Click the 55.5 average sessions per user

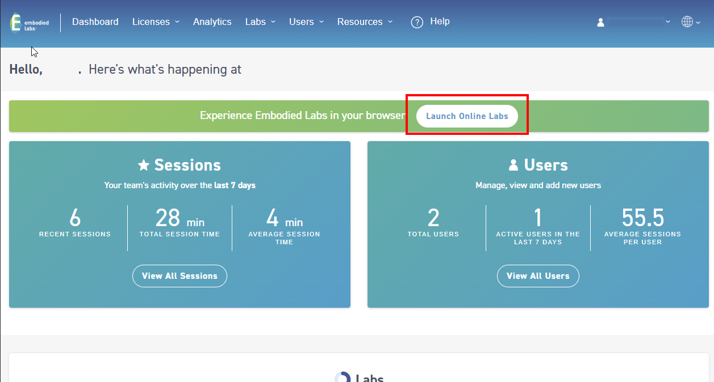click(x=642, y=218)
